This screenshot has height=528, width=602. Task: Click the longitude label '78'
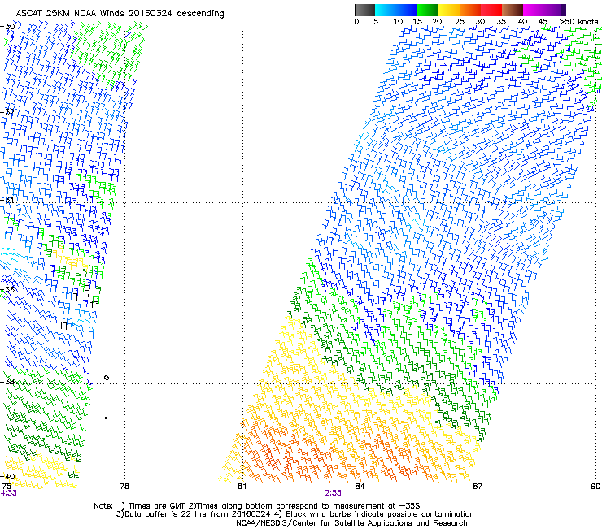coord(124,487)
